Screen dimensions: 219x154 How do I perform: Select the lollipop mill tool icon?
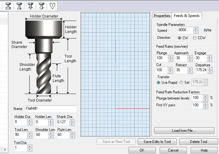coord(41,6)
